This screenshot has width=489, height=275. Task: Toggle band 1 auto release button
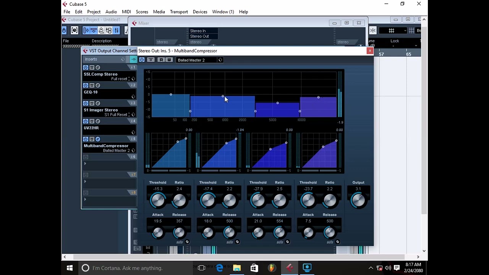187,242
